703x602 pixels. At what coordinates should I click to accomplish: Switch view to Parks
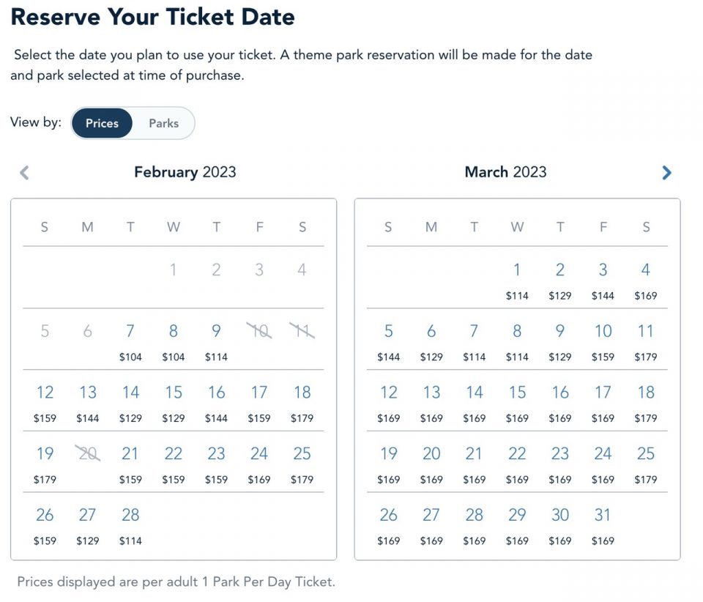coord(163,123)
